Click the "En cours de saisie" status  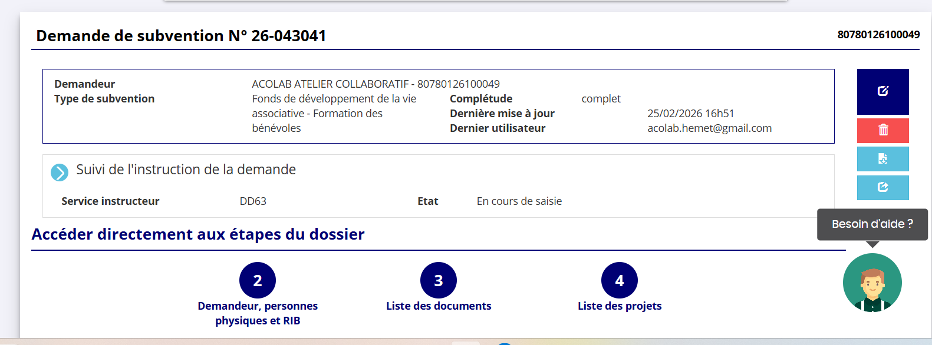[519, 201]
